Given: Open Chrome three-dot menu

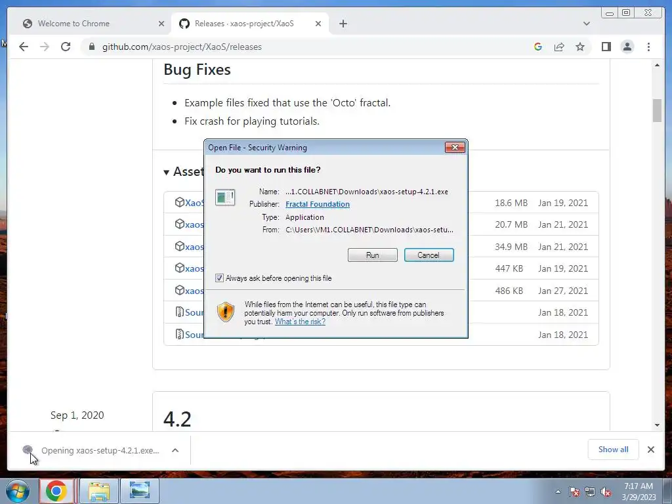Looking at the screenshot, I should (648, 47).
